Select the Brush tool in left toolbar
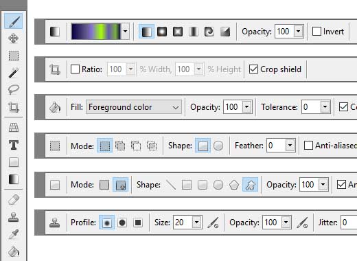This screenshot has height=261, width=357. click(14, 21)
